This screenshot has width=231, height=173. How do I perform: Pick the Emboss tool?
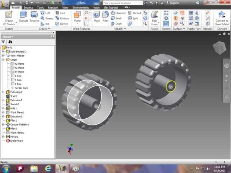pos(62,18)
